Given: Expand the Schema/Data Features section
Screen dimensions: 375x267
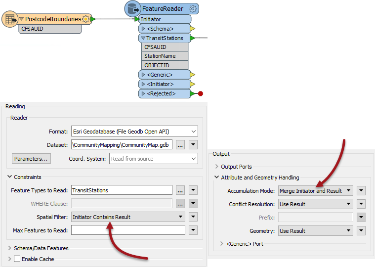Looking at the screenshot, I should point(10,248).
